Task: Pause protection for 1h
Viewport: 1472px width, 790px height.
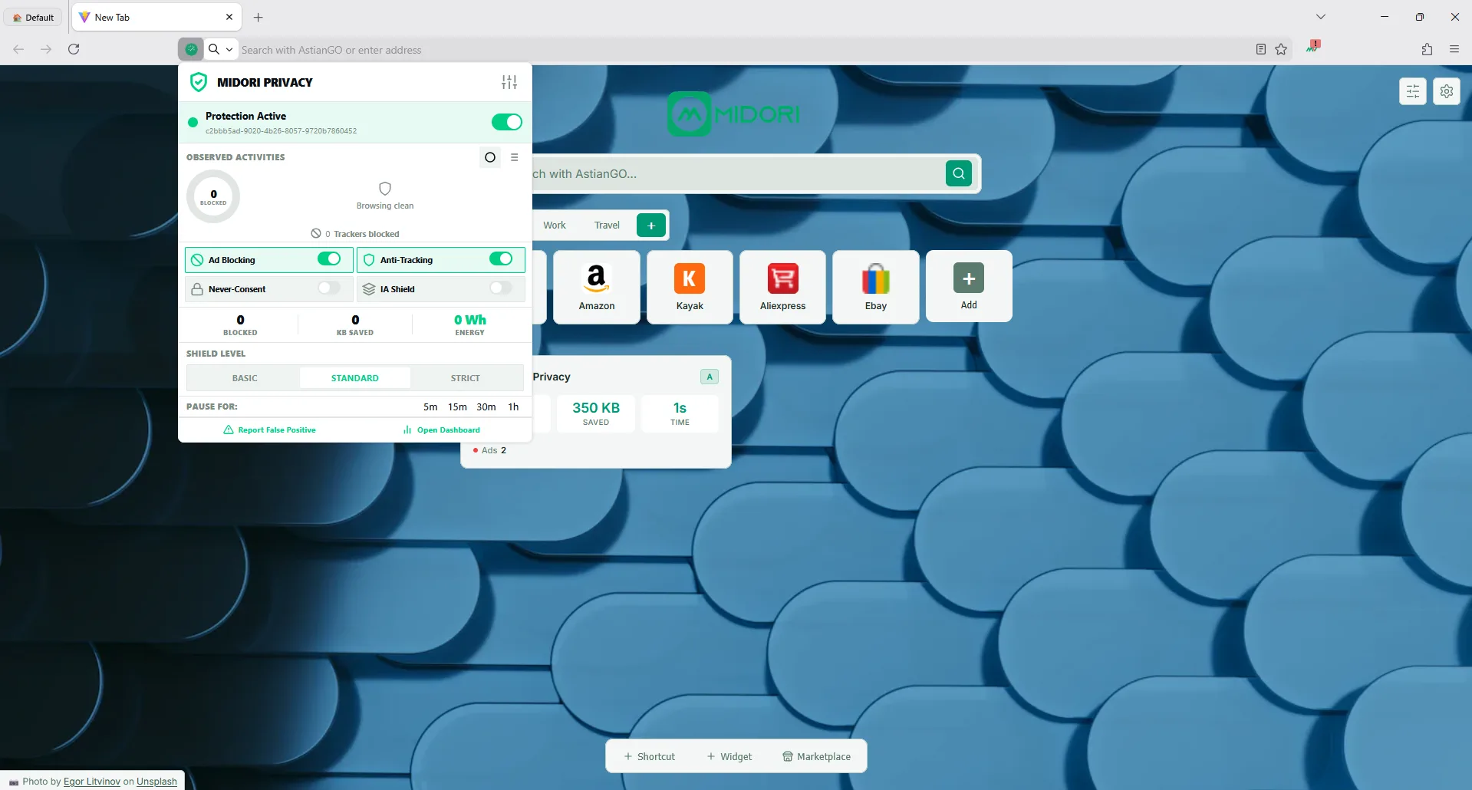Action: [513, 407]
